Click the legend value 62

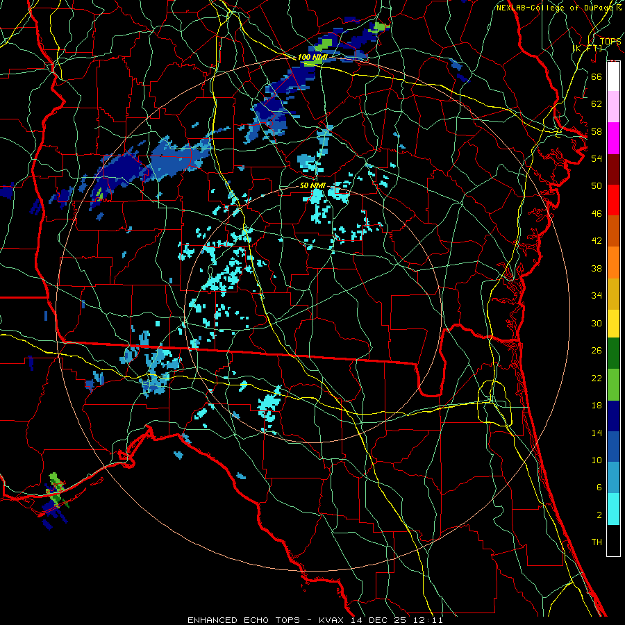pyautogui.click(x=597, y=104)
